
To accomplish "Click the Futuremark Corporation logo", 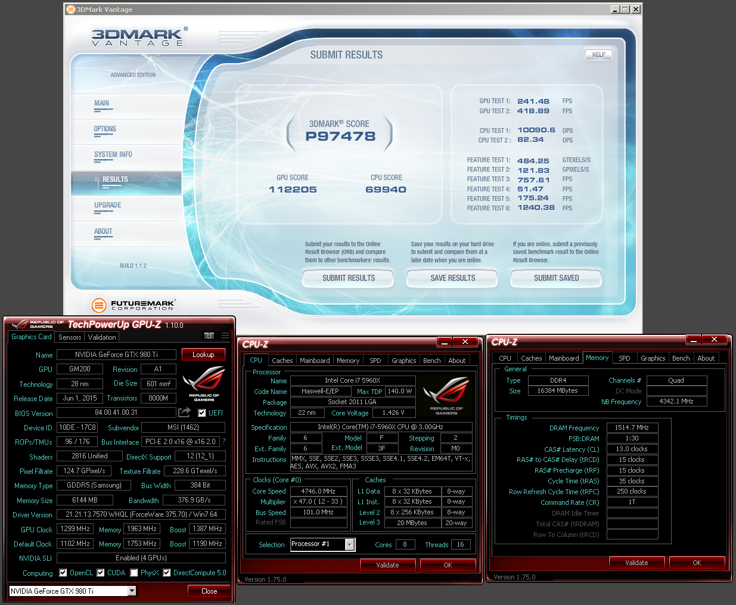I will click(133, 305).
